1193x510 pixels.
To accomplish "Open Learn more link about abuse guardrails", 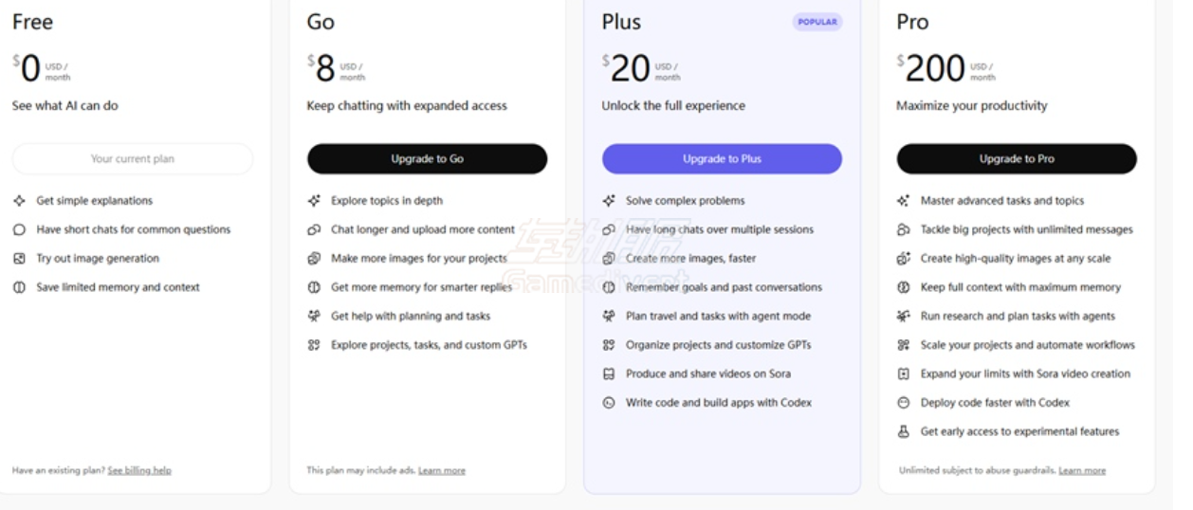I will click(x=1082, y=470).
